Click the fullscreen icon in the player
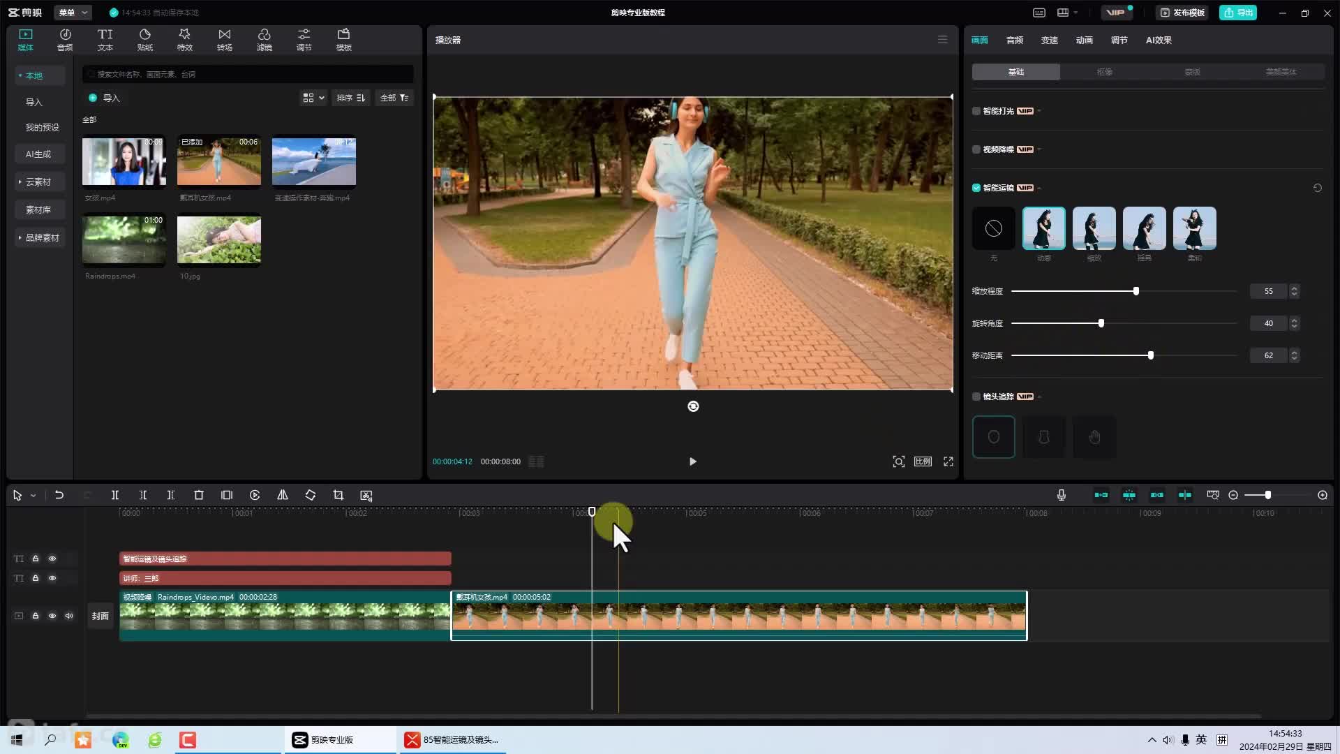The height and width of the screenshot is (754, 1340). 948,461
